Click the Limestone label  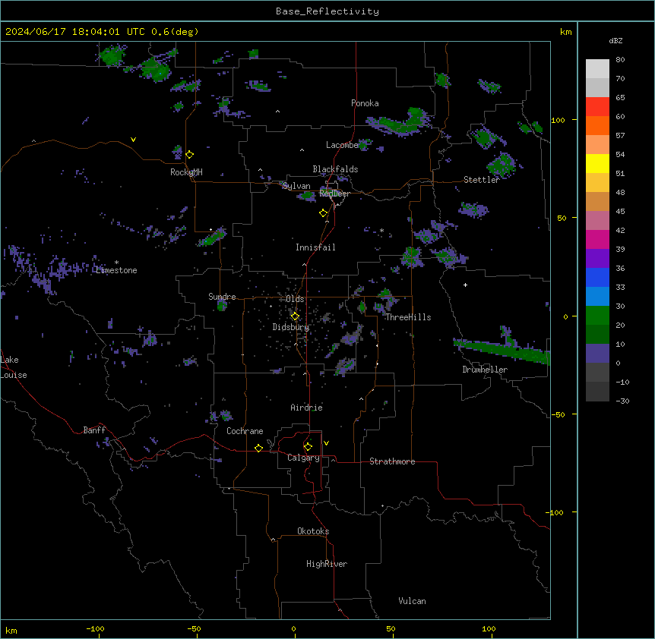(x=116, y=270)
